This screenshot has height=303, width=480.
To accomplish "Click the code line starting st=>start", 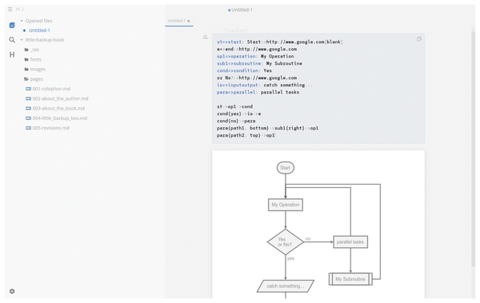I will click(280, 42).
